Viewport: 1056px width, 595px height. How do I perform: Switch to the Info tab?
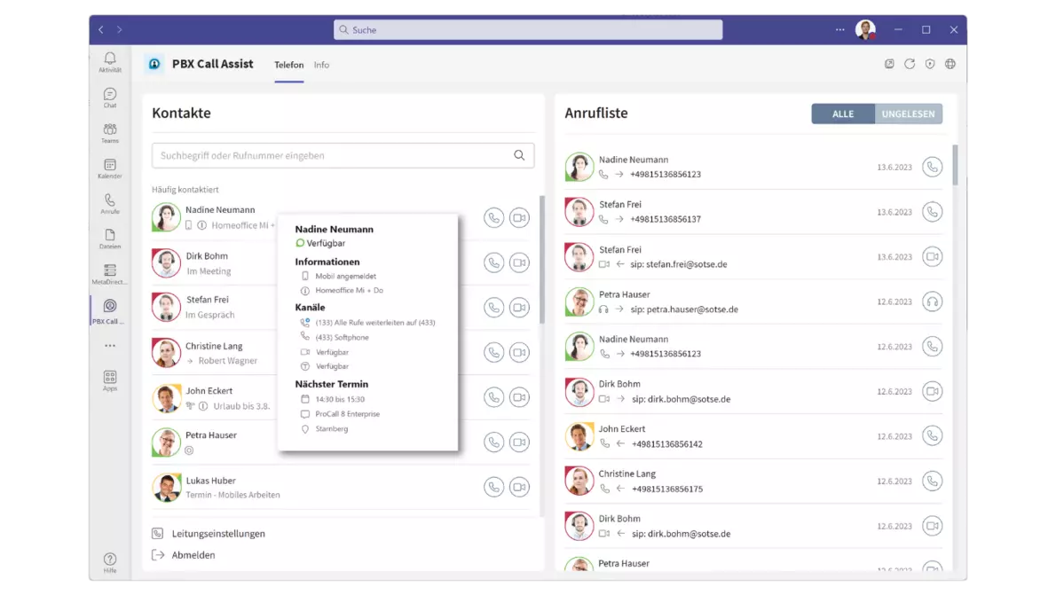click(x=321, y=66)
